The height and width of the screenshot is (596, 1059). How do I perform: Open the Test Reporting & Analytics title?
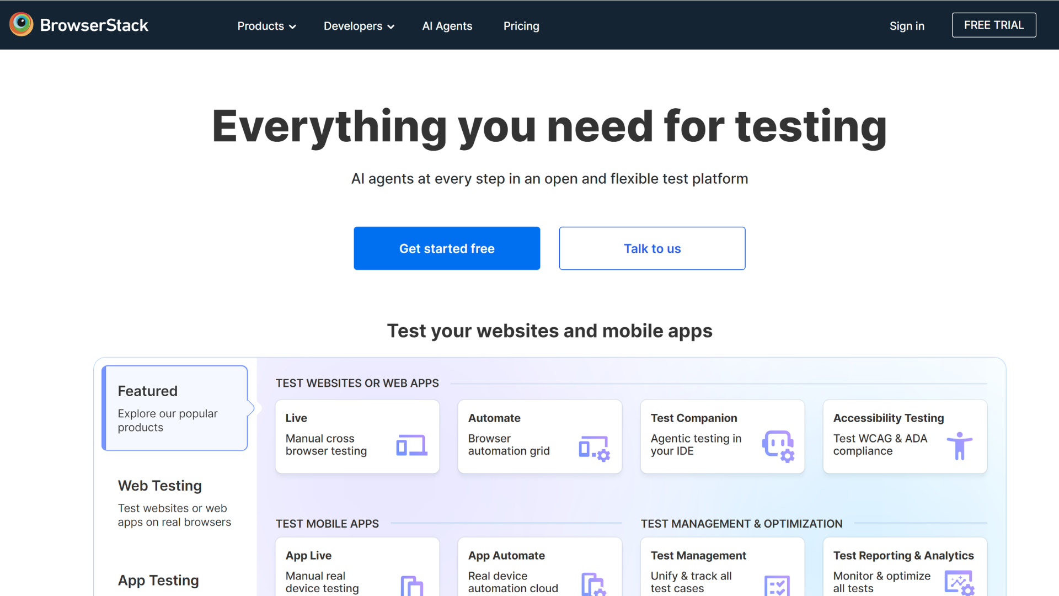(903, 555)
